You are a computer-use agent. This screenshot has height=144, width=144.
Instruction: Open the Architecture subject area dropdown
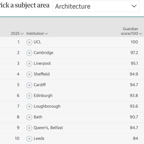(96, 6)
